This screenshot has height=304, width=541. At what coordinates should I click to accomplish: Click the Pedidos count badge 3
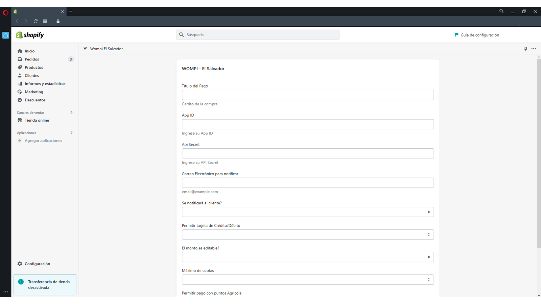(x=71, y=59)
